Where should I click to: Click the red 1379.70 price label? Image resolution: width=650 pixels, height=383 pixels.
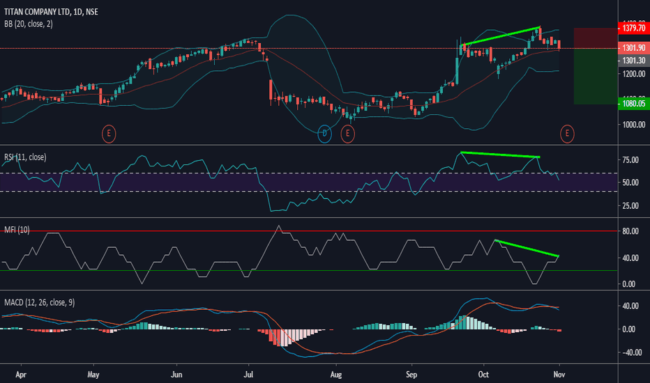633,28
